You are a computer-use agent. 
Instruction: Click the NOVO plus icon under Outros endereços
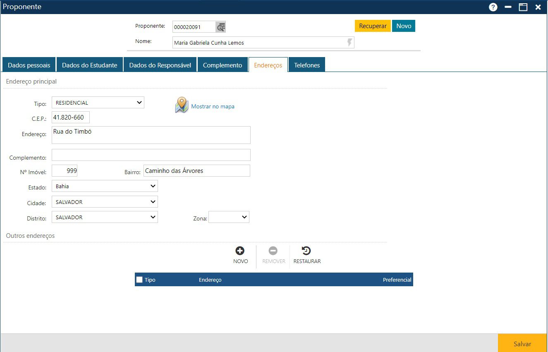(240, 251)
